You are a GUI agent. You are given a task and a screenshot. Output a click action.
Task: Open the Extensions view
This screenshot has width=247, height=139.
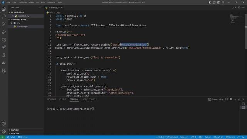[x=4, y=47]
